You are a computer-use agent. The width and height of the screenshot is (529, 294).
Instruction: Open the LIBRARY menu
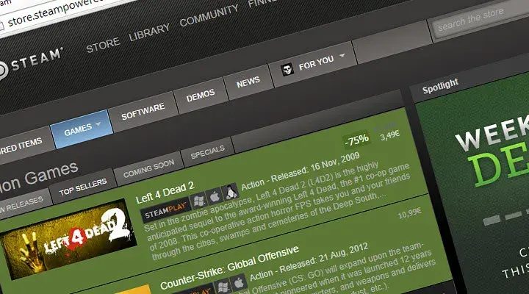[149, 32]
